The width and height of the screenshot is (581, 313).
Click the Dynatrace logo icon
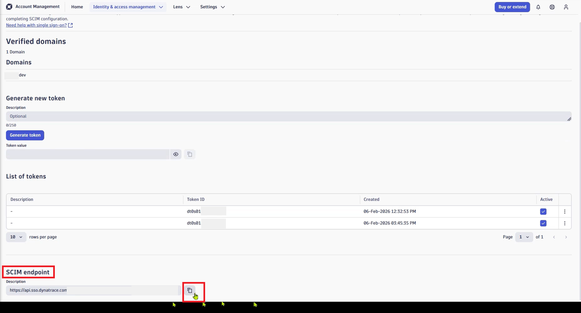tap(9, 7)
